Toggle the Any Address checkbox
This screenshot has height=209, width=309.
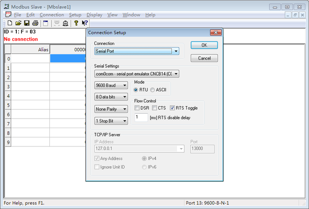[97, 158]
